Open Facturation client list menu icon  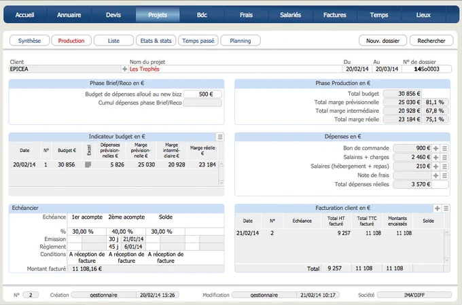click(446, 209)
